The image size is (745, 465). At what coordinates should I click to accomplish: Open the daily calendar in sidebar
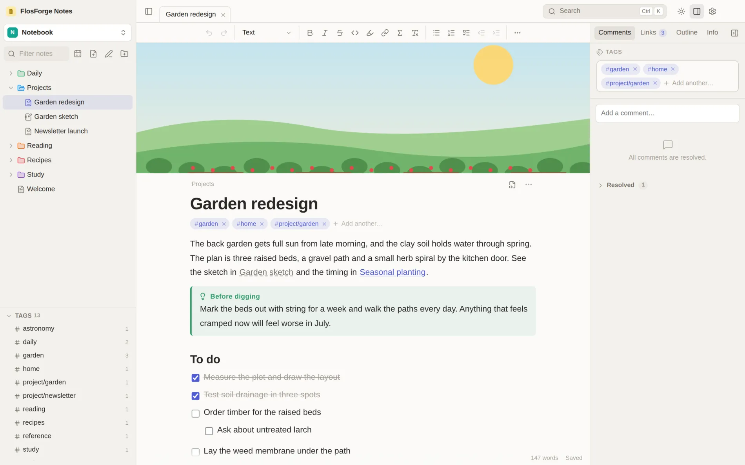(x=78, y=54)
